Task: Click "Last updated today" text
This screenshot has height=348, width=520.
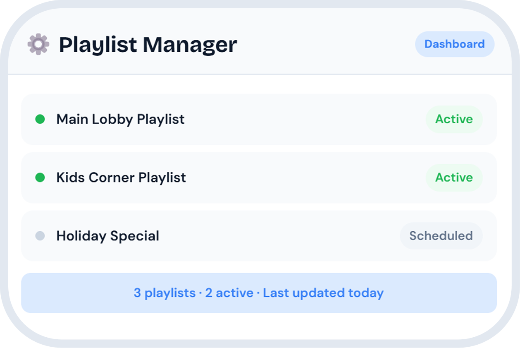Action: 323,293
